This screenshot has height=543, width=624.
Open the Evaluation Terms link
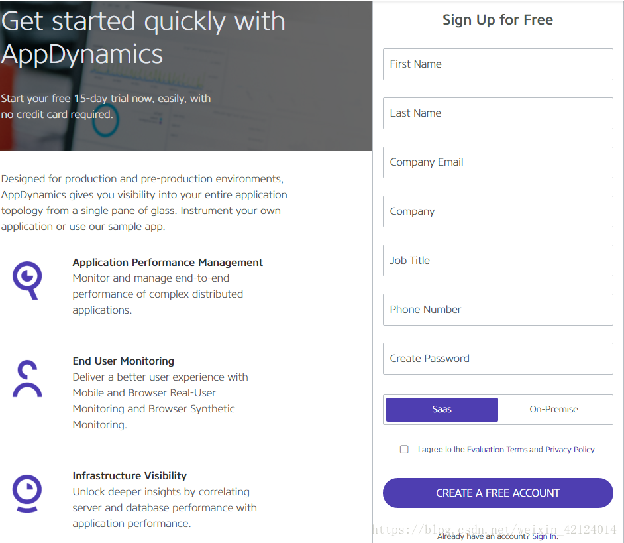497,450
